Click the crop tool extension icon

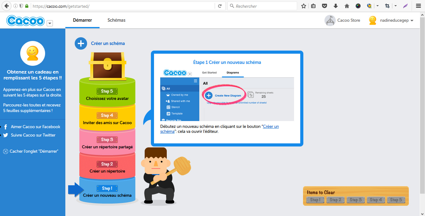point(387,6)
